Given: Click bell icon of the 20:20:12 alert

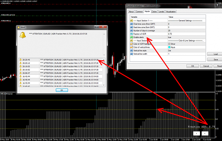Looking at the screenshot, I should pos(21,63).
